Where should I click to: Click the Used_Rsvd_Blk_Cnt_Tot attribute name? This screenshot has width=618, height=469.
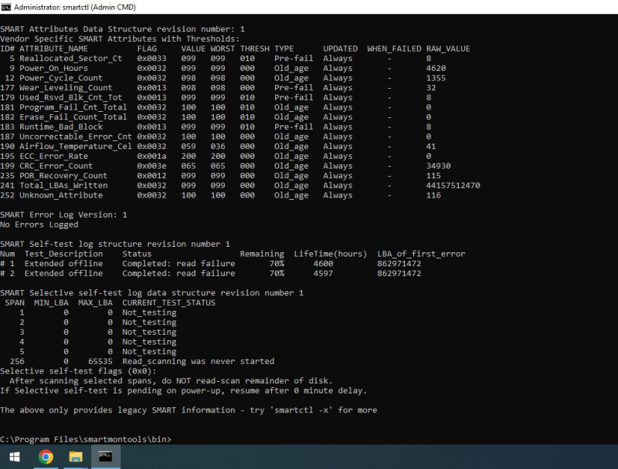[x=70, y=97]
